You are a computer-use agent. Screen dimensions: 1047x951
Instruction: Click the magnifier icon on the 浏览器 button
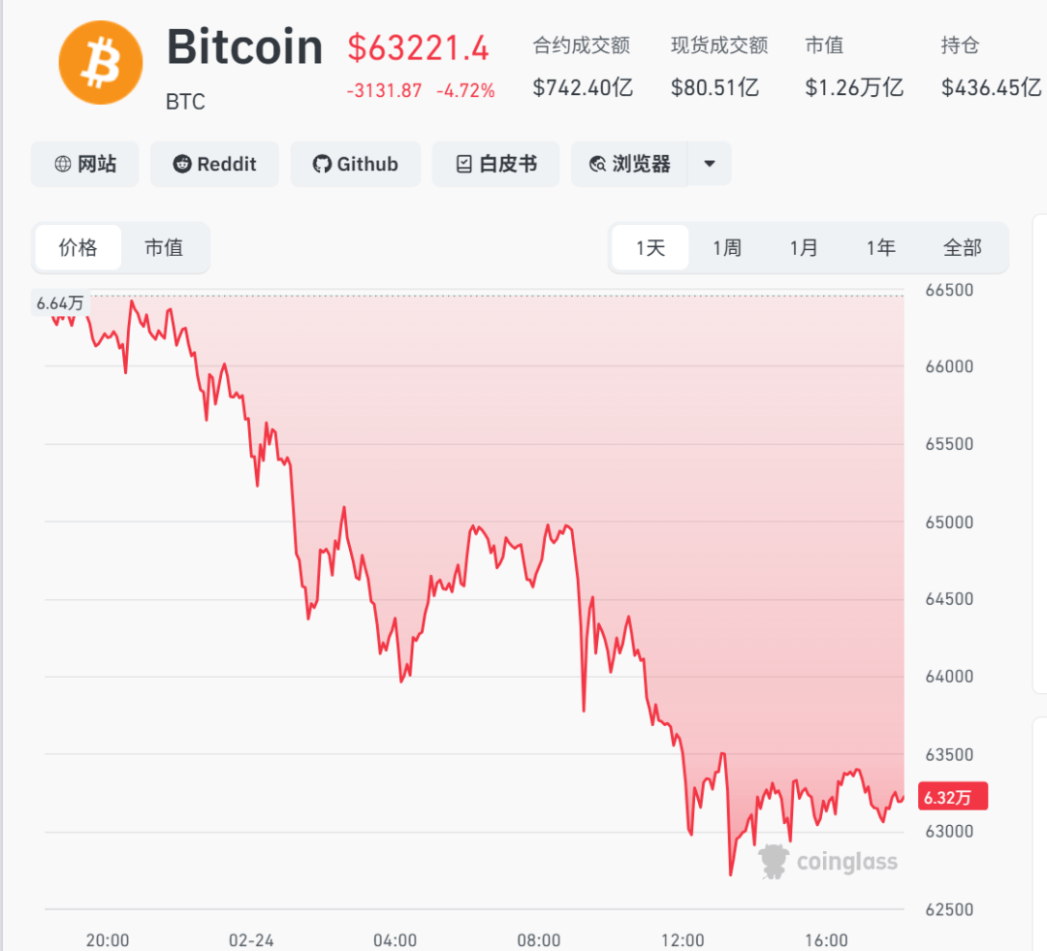click(x=595, y=164)
